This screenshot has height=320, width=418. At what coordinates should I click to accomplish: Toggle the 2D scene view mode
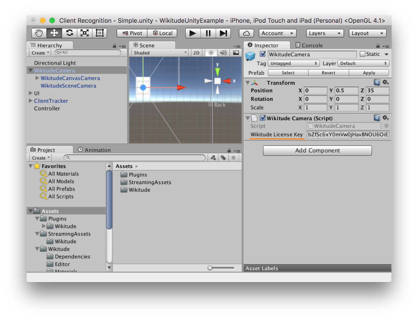196,53
